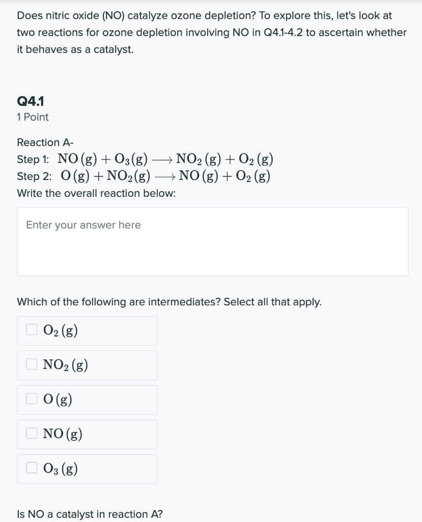
Task: Select the O (g) checkbox
Action: tap(32, 399)
